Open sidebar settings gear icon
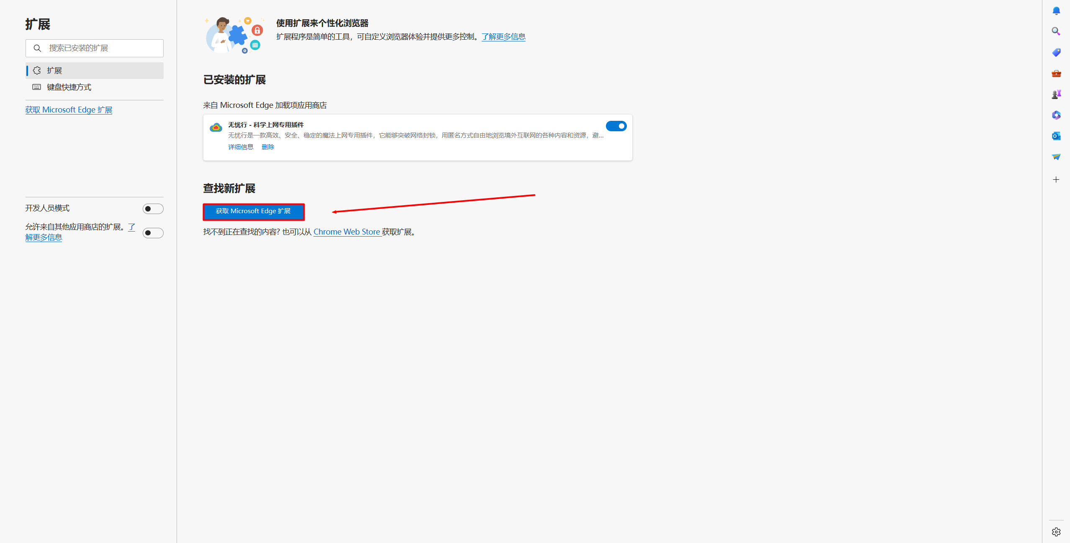This screenshot has height=543, width=1070. point(1056,532)
